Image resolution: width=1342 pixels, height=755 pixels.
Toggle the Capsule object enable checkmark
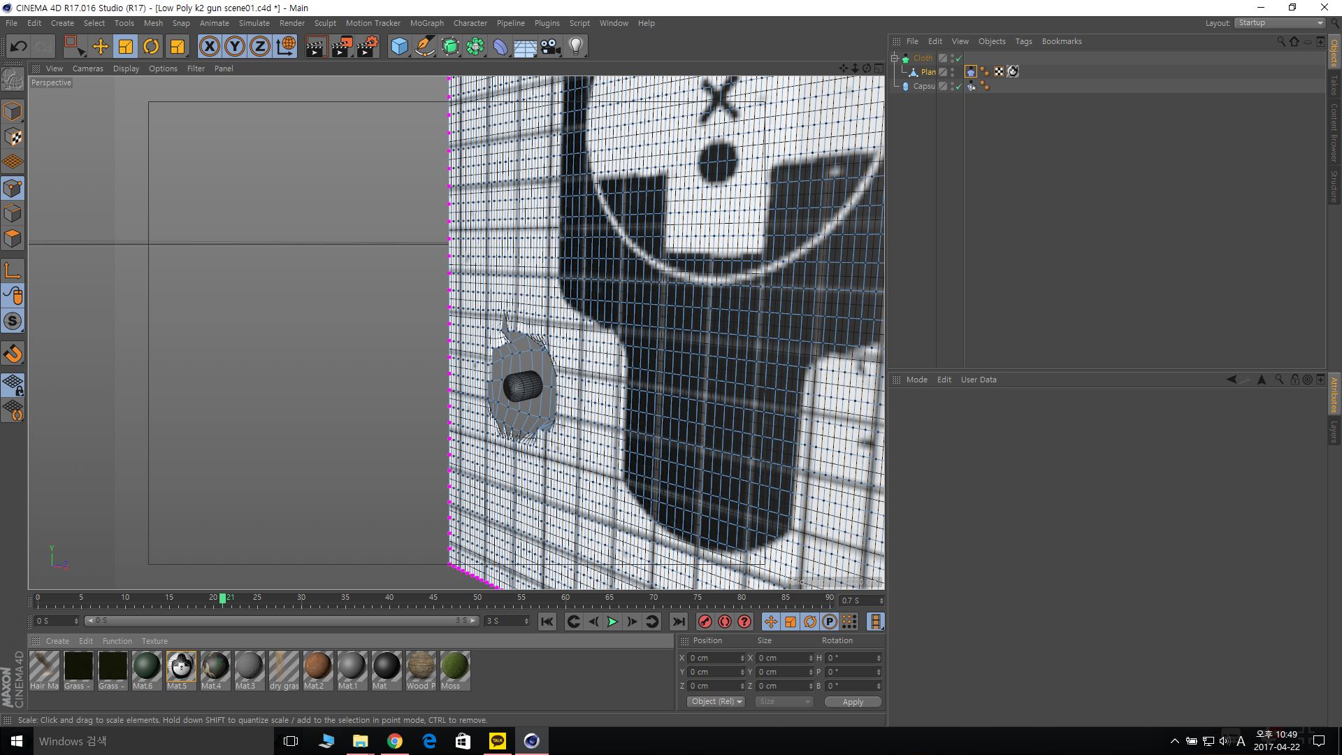coord(959,86)
